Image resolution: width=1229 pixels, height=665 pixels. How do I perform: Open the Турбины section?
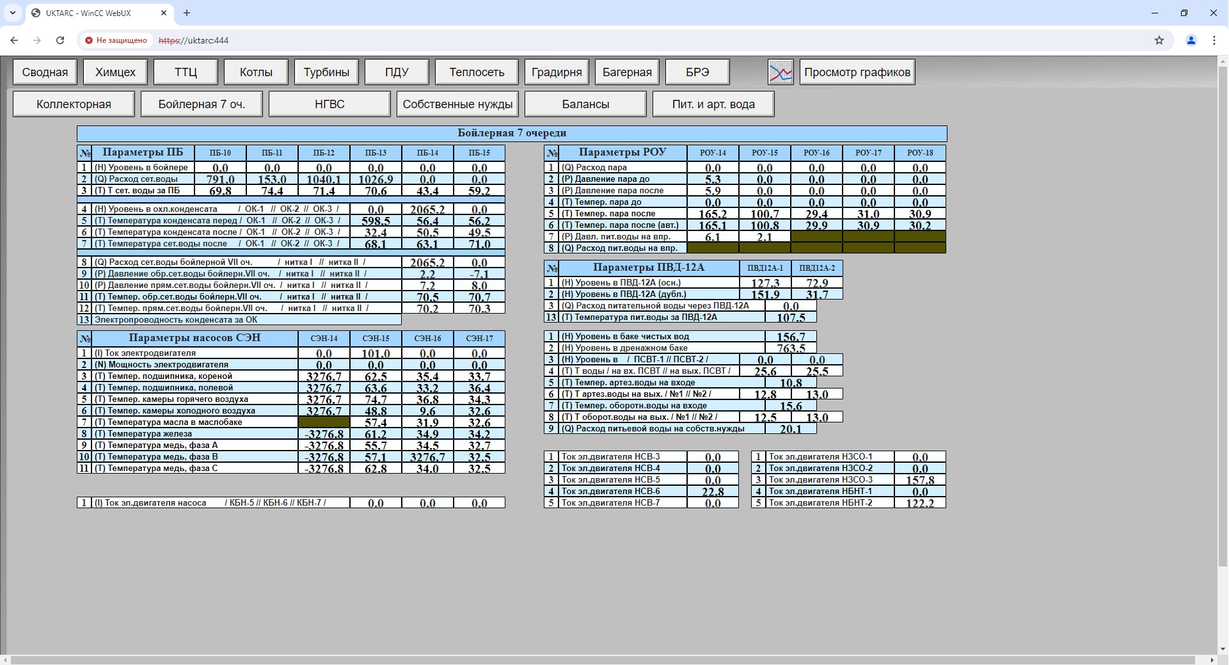coord(326,72)
